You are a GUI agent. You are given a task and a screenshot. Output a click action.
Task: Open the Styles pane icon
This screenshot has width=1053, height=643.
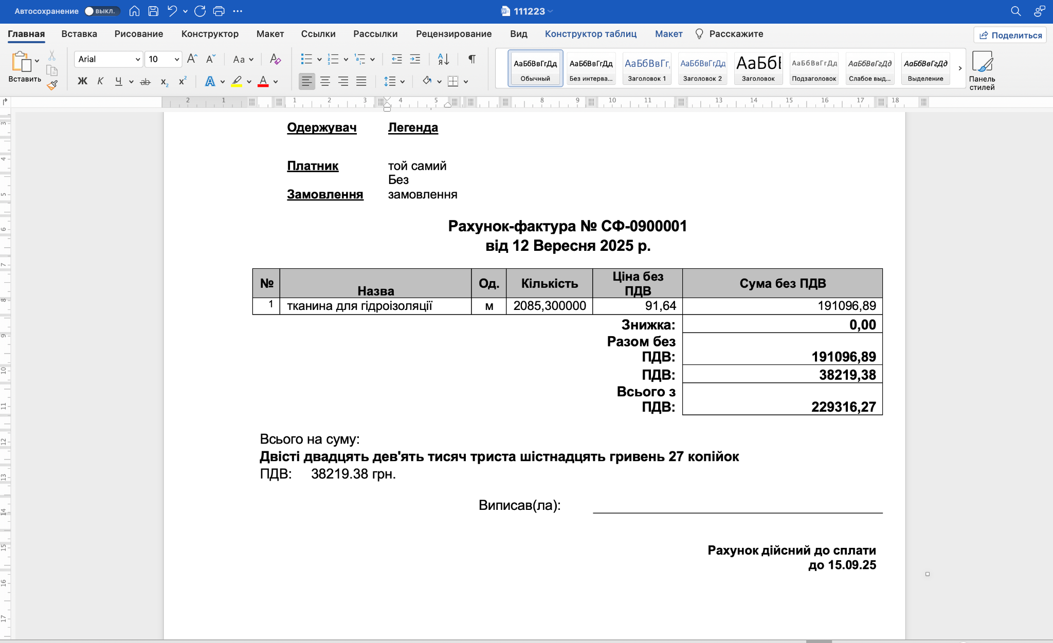point(982,71)
